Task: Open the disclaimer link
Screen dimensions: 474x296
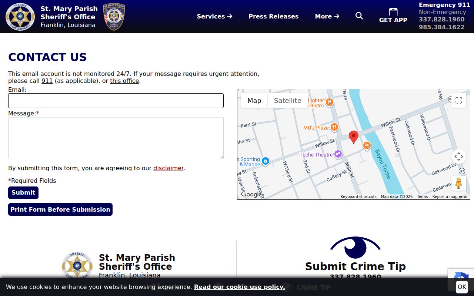Action: click(x=168, y=168)
